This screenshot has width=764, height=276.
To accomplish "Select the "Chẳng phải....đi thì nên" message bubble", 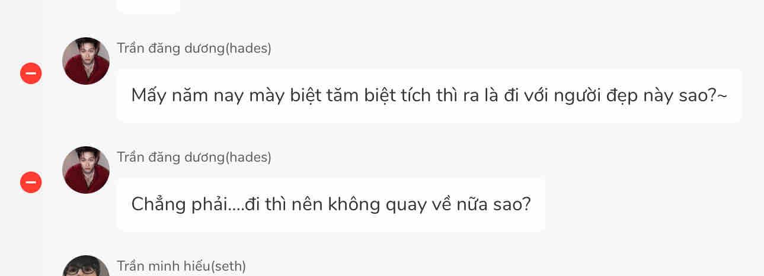I will [330, 204].
